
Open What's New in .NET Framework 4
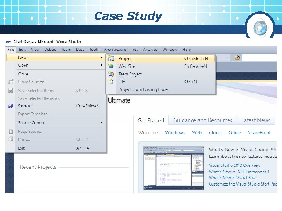click(239, 172)
